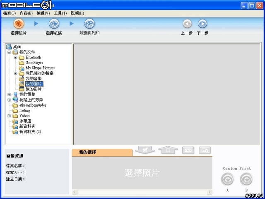The width and height of the screenshot is (265, 199).
Task: Select the 我的圖片 folder label
Action: coord(34,84)
